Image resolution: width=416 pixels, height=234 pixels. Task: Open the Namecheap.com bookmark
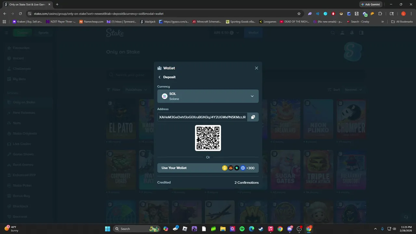pos(91,22)
